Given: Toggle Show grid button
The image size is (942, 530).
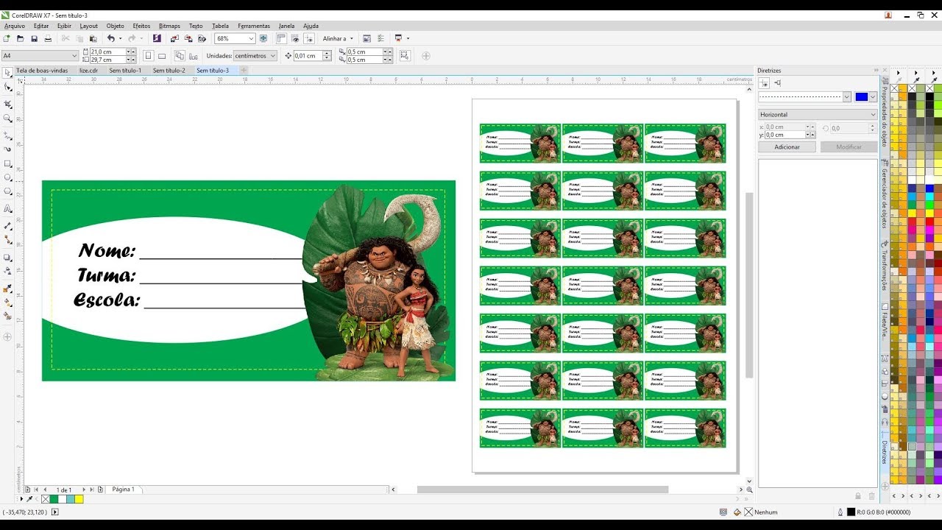Looking at the screenshot, I should [295, 38].
